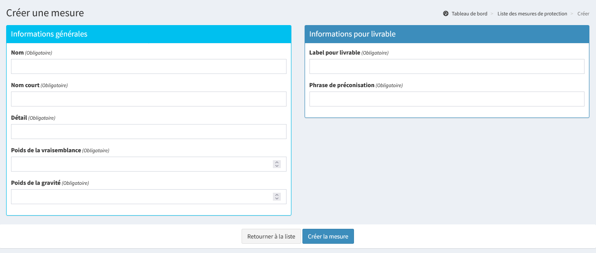Focus the Label pour livrable field
Viewport: 596px width, 253px height.
(447, 66)
